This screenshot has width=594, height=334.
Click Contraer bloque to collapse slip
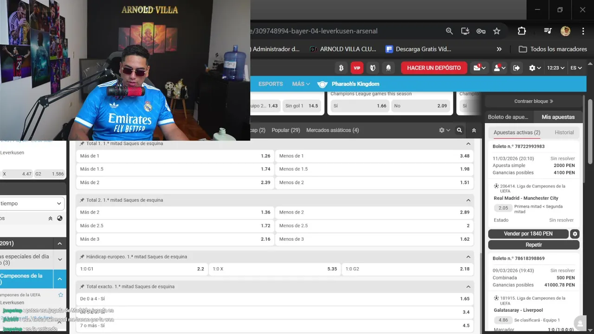(534, 101)
